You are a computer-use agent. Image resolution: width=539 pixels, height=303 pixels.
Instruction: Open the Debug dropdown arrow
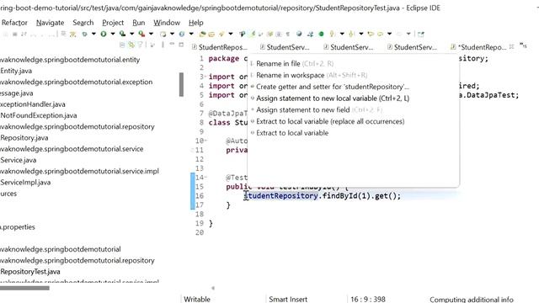pyautogui.click(x=93, y=34)
